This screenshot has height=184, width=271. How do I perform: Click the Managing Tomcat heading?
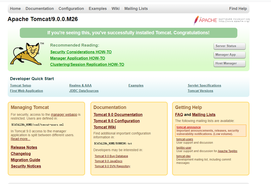(30, 107)
